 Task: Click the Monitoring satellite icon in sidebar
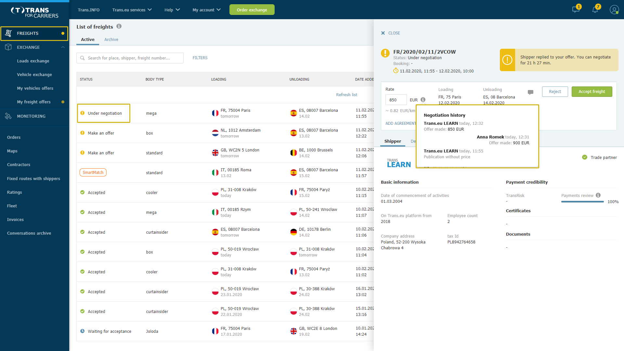[x=8, y=116]
